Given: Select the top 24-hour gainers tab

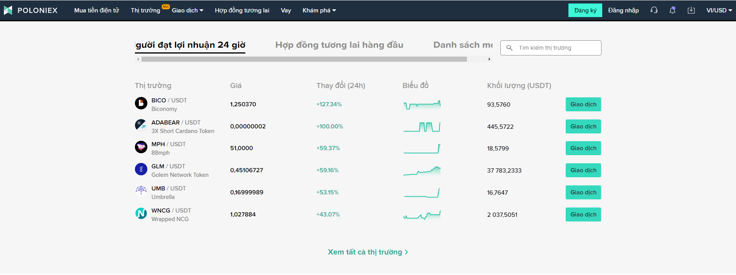Looking at the screenshot, I should tap(191, 45).
